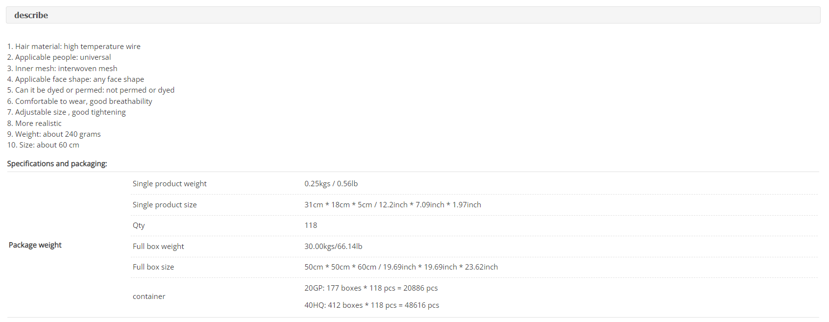Click the "Hair material: high temperature wire" line
The width and height of the screenshot is (829, 322).
pyautogui.click(x=74, y=47)
